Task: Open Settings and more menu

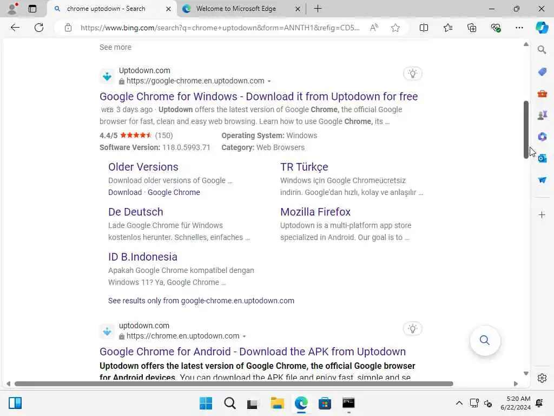Action: [x=519, y=28]
